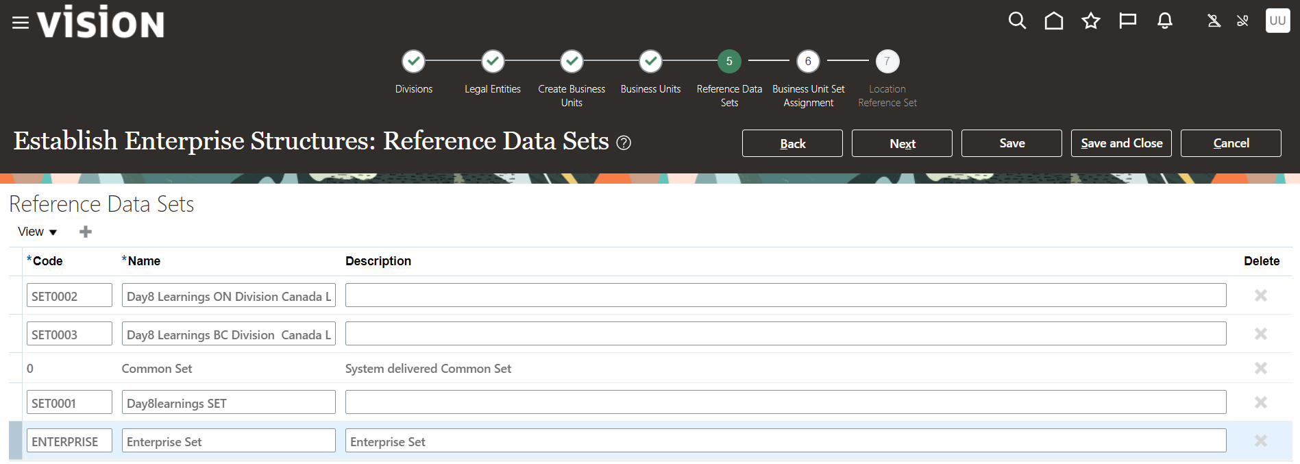Viewport: 1300px width, 464px height.
Task: Click the Back button
Action: pos(792,143)
